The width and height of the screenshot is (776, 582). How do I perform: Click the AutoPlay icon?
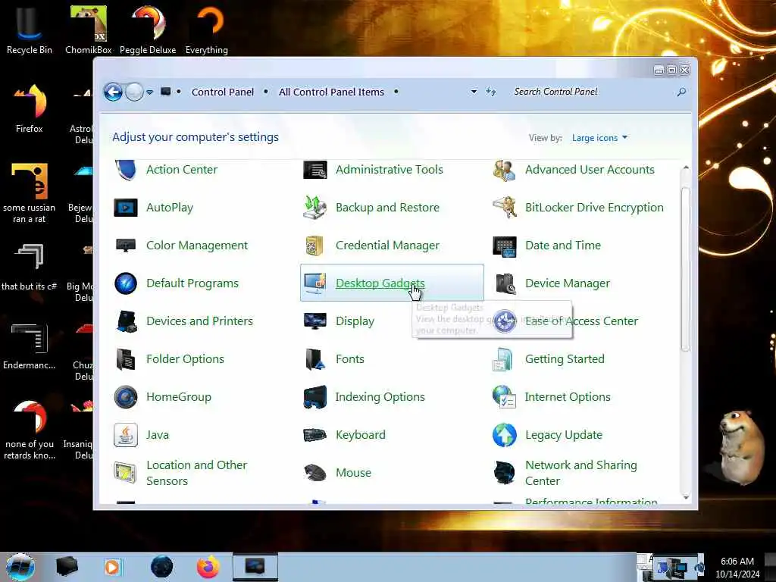pos(126,208)
